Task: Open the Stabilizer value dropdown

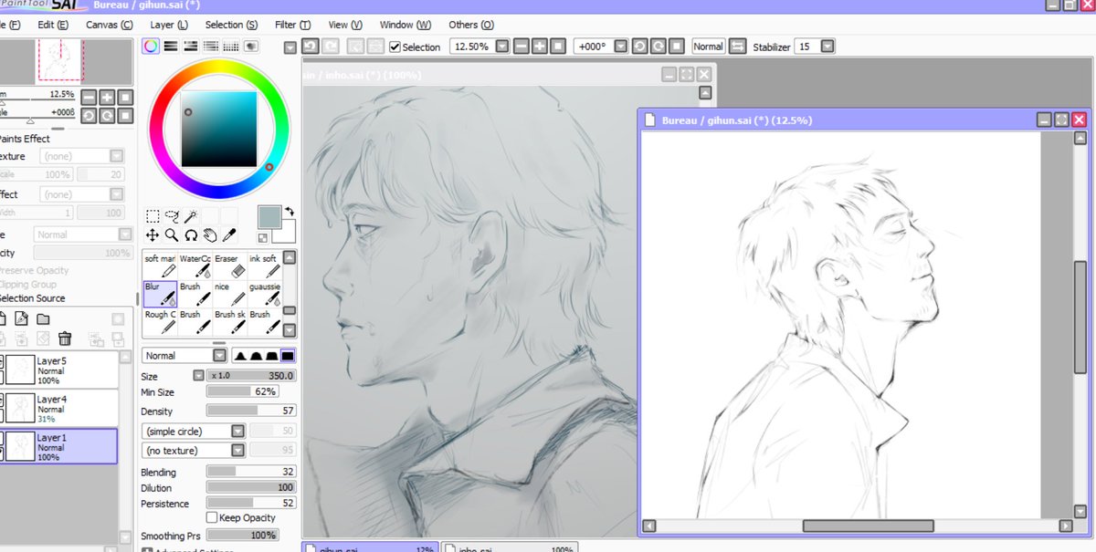Action: tap(827, 47)
